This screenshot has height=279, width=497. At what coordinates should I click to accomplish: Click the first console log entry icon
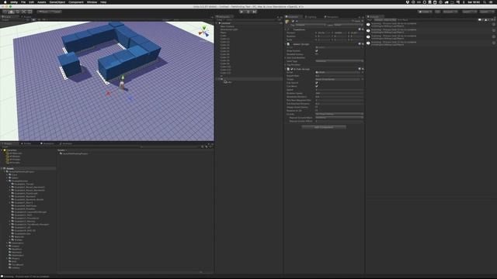coord(368,24)
